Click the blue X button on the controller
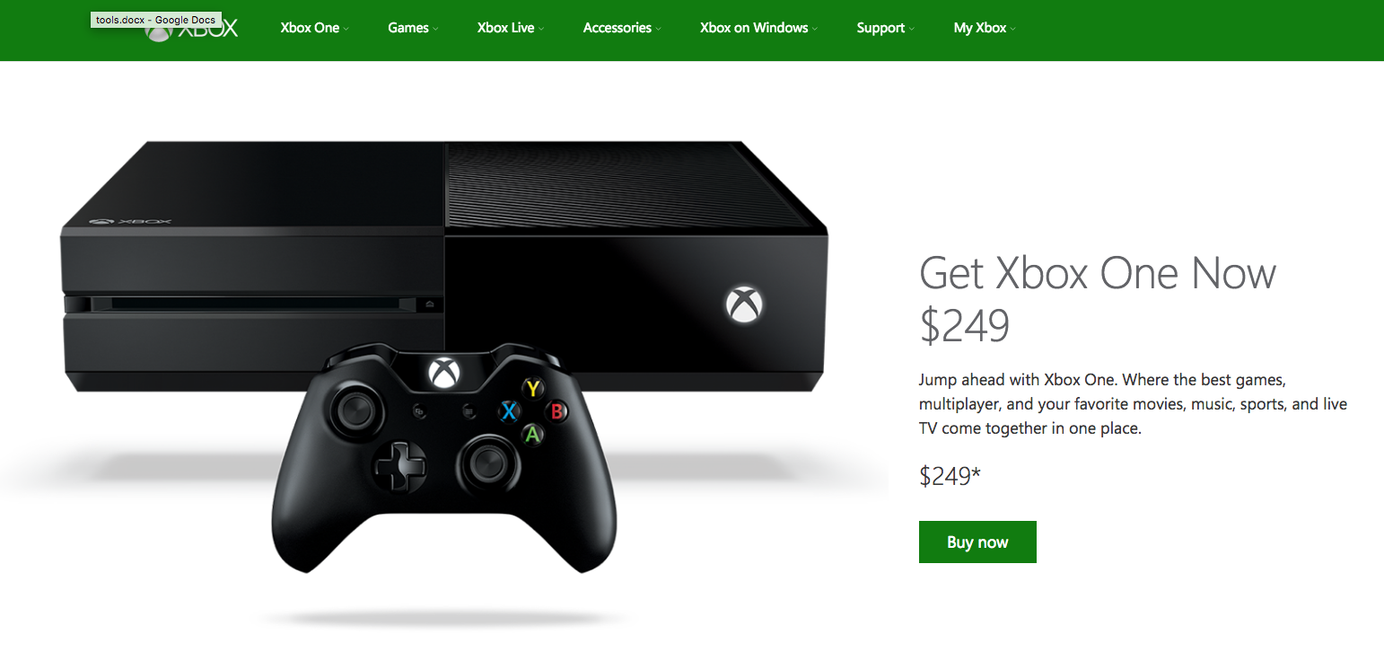1384x661 pixels. click(510, 412)
